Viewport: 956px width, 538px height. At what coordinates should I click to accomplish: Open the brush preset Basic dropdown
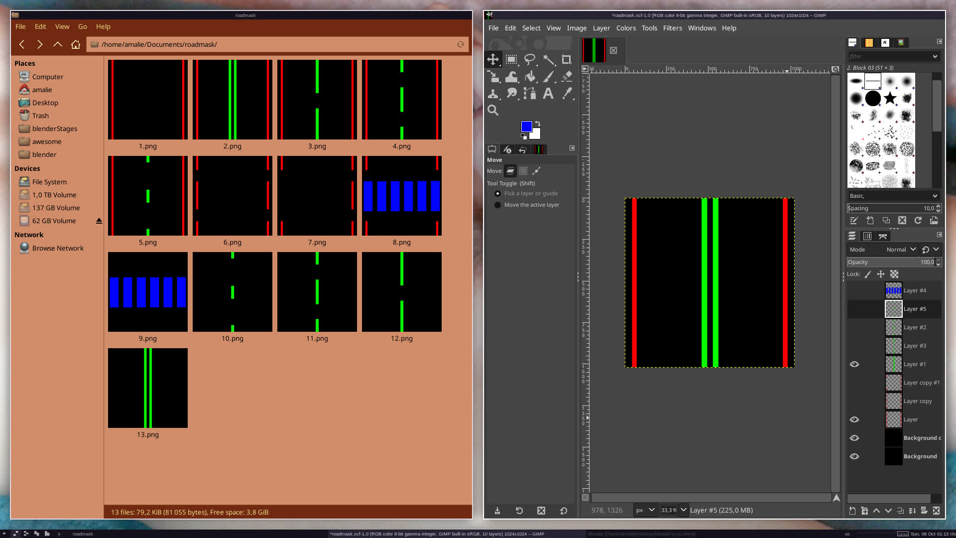893,196
